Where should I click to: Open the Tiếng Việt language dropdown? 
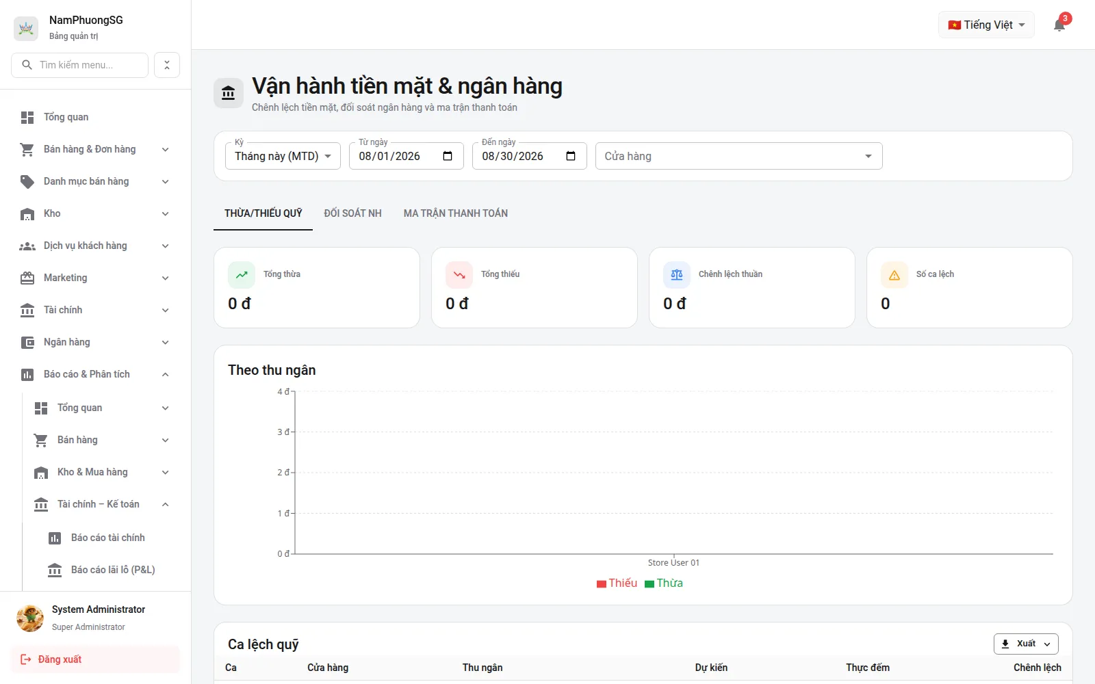986,25
